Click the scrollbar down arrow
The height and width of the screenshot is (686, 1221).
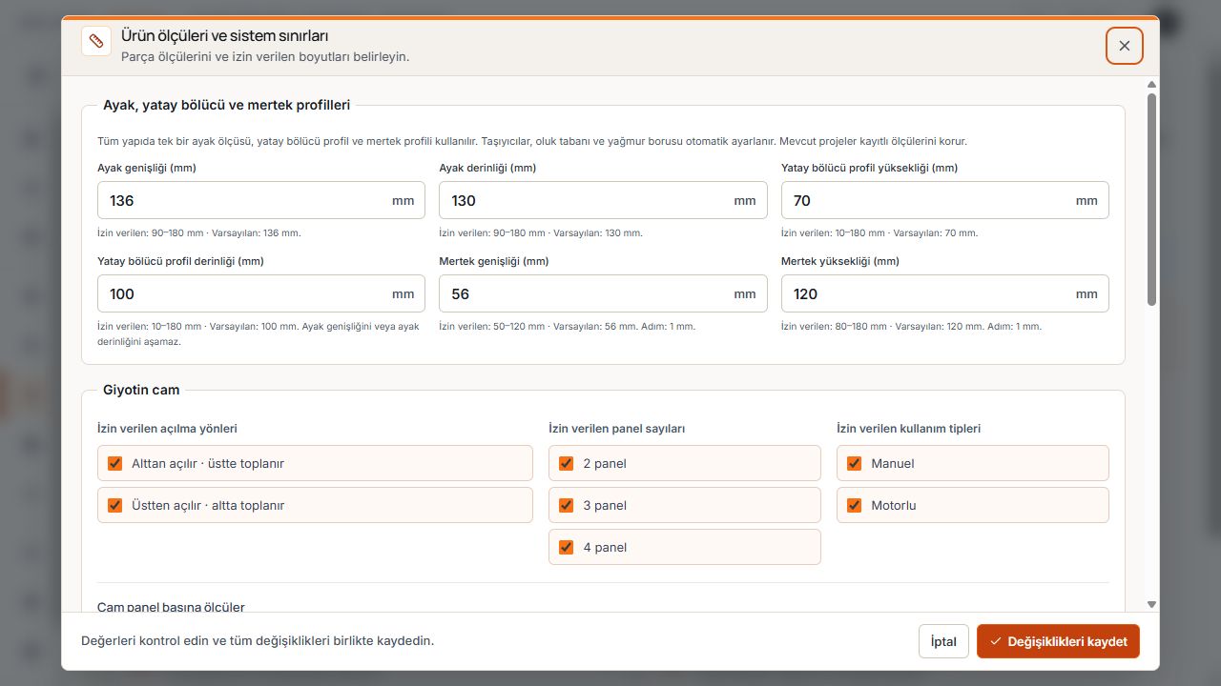[1151, 604]
